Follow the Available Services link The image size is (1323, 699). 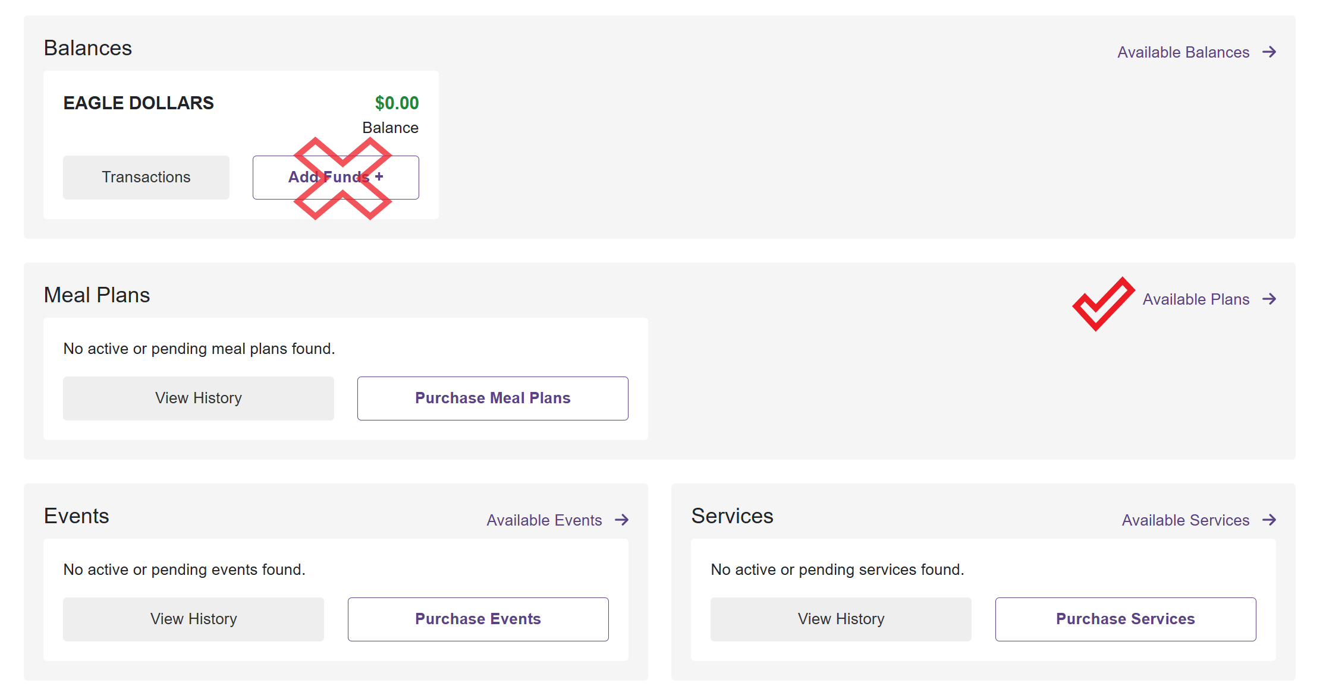click(1186, 520)
